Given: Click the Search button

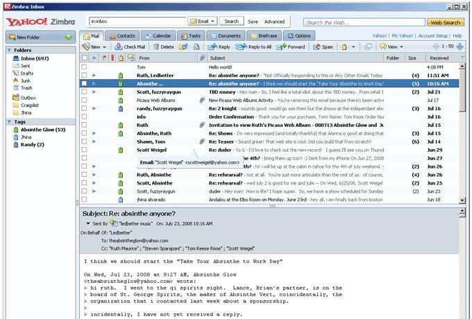Looking at the screenshot, I should pos(231,21).
